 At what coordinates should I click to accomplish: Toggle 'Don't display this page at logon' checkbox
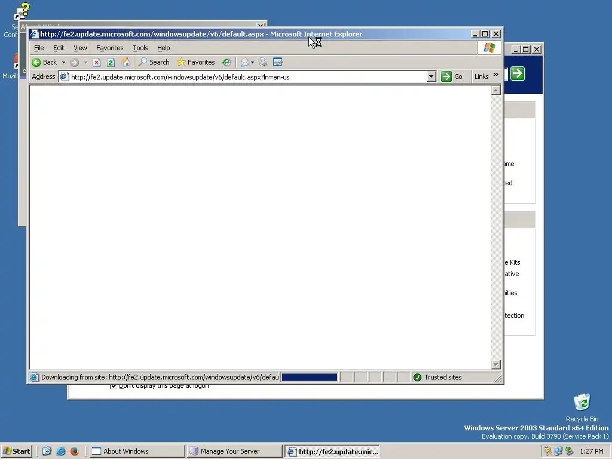pyautogui.click(x=114, y=386)
